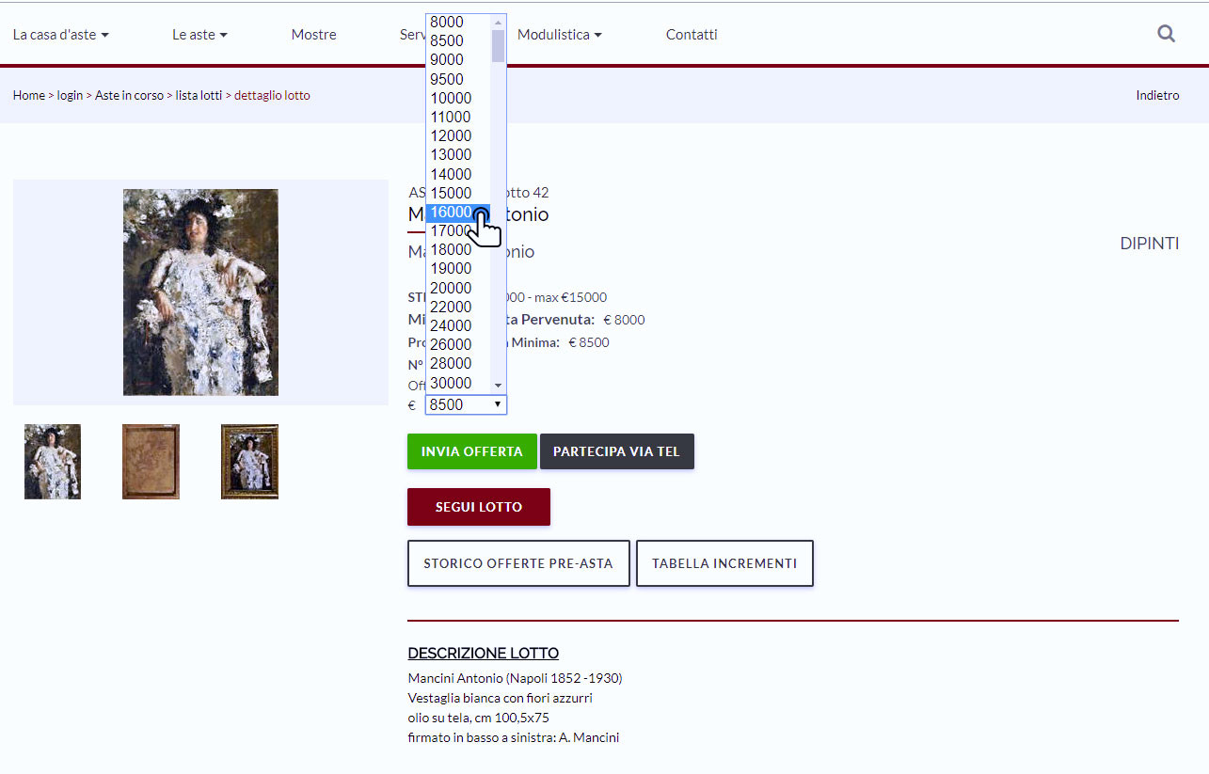Click the search magnifier icon

coord(1166,34)
